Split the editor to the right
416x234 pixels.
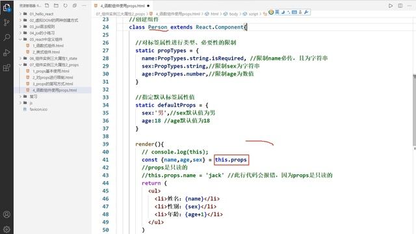coord(400,6)
